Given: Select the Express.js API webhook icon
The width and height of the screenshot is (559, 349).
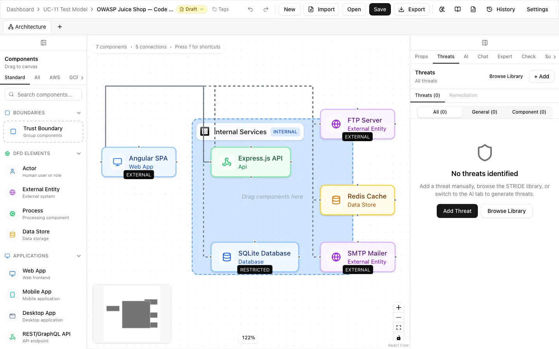Looking at the screenshot, I should 227,162.
